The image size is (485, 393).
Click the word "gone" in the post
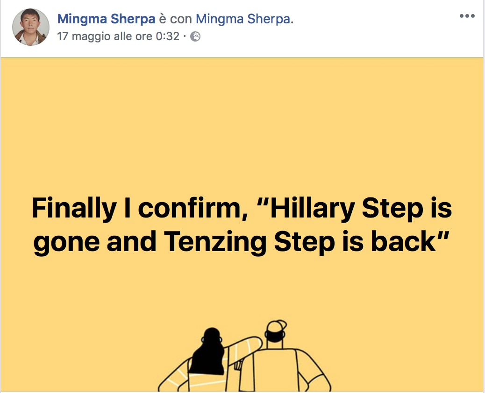(67, 242)
